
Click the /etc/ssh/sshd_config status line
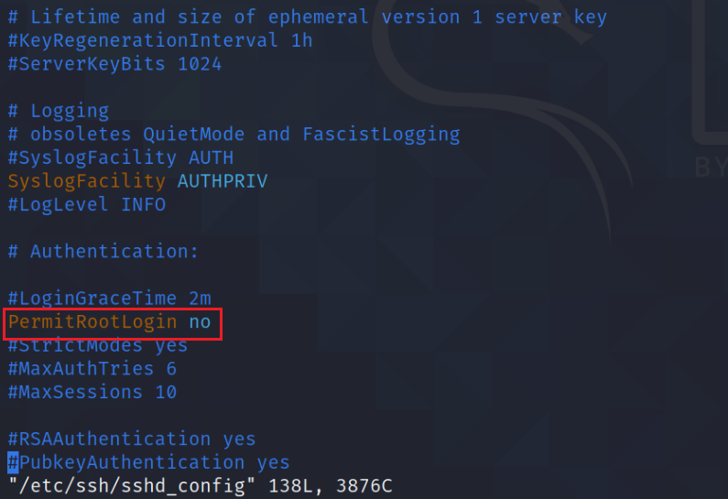tap(201, 486)
